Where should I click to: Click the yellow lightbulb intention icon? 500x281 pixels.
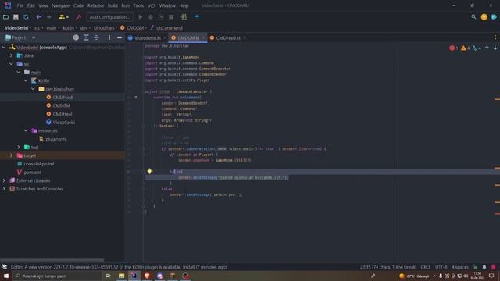(x=149, y=172)
